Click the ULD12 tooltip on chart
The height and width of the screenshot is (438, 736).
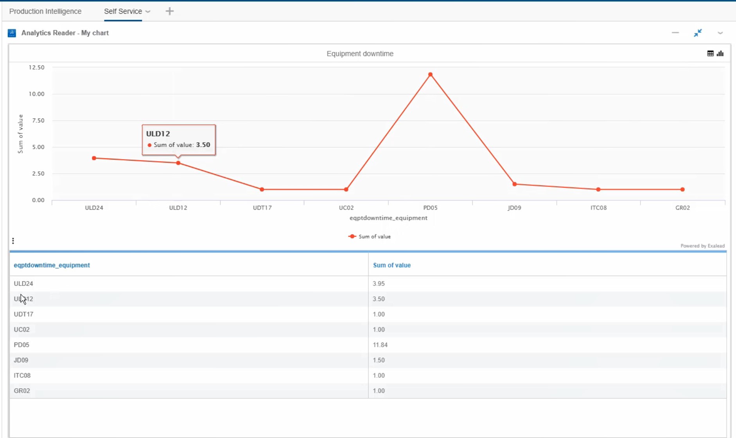(x=178, y=140)
